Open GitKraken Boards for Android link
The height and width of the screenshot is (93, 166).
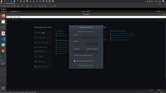click(121, 40)
